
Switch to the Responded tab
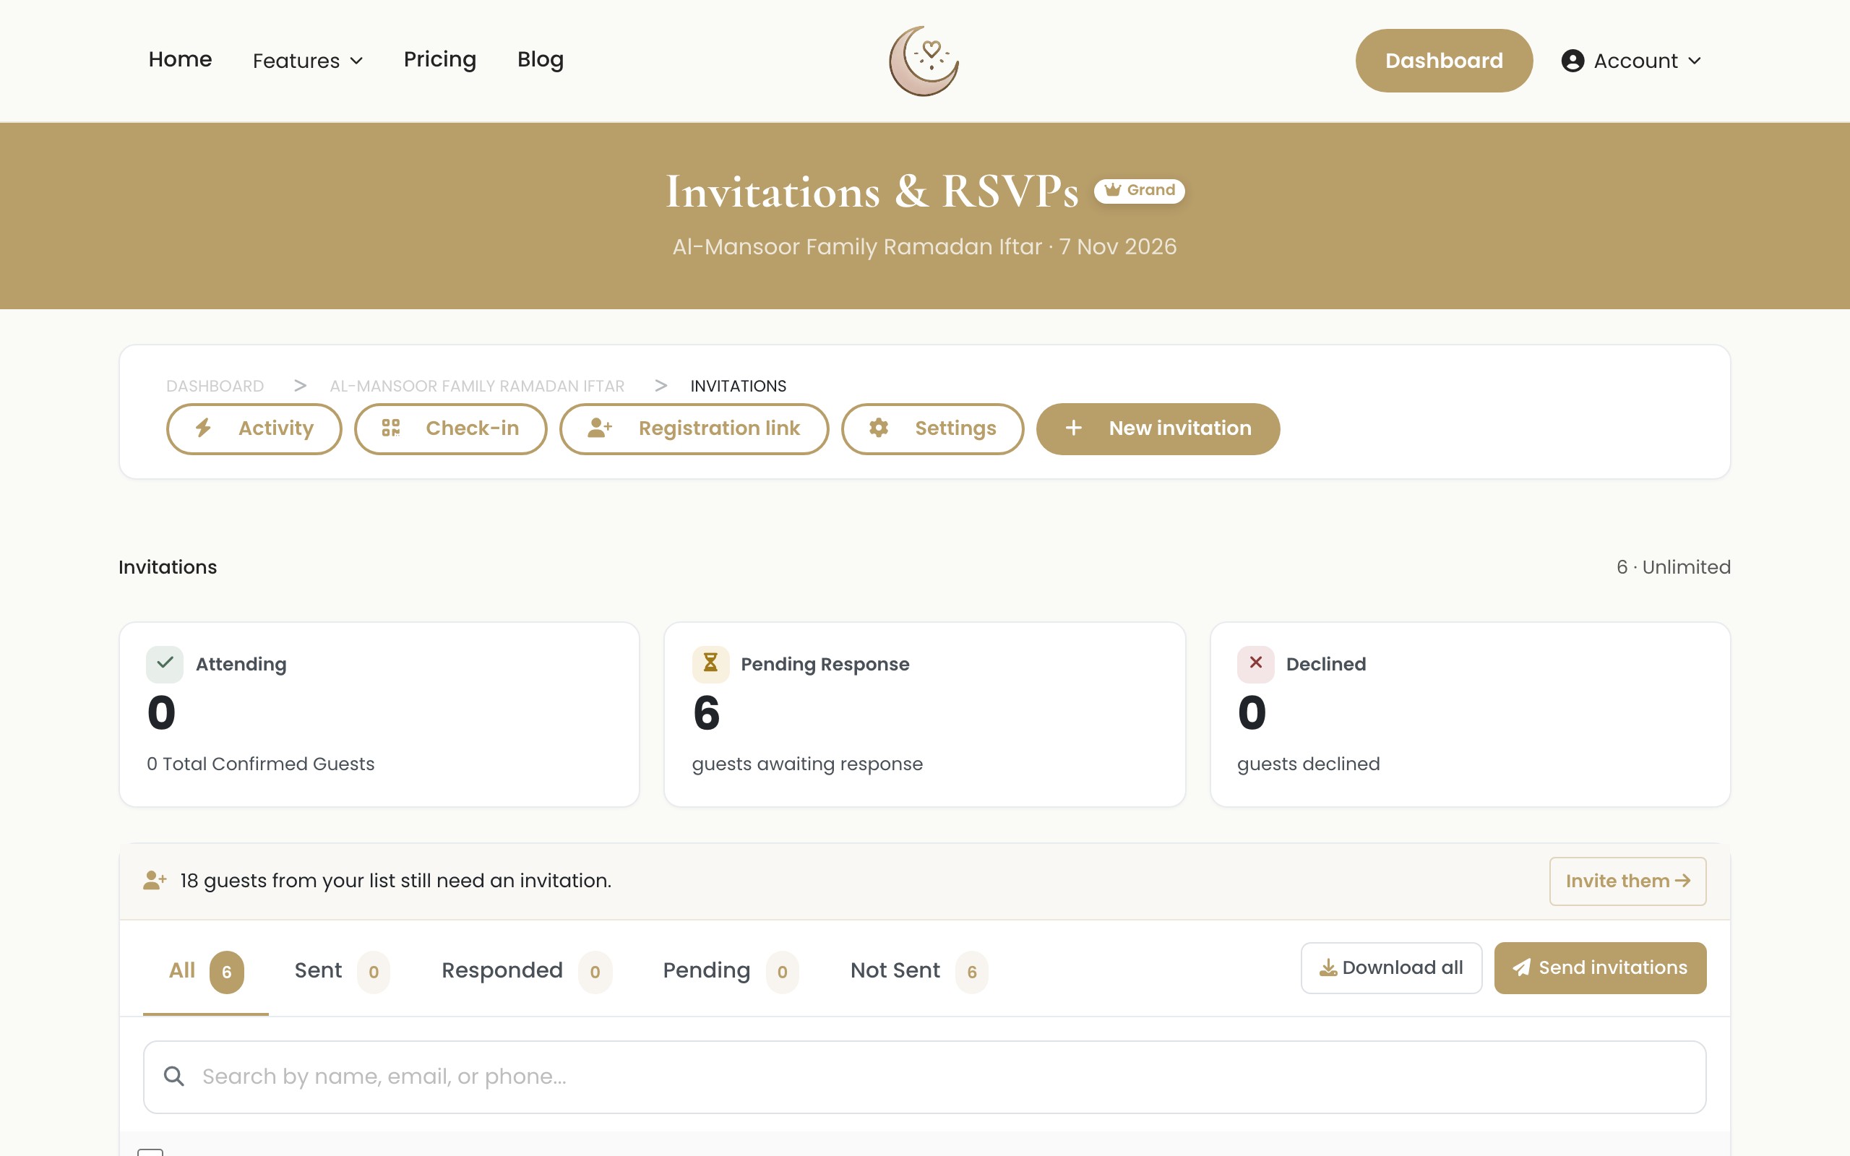click(527, 971)
